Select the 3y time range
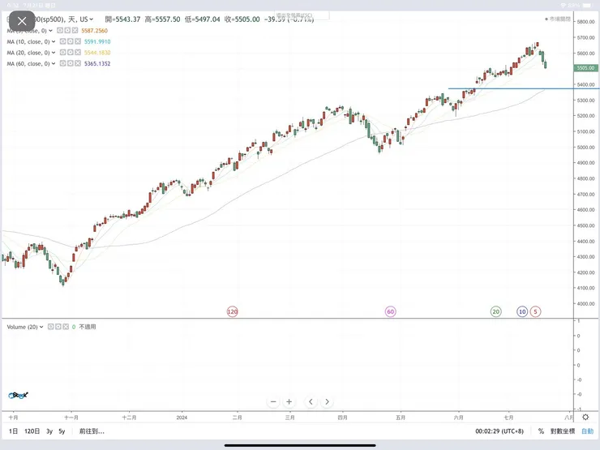 coord(49,431)
